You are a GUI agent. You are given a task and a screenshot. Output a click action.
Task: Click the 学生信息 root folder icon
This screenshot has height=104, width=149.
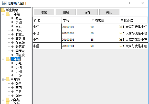tap(3, 10)
